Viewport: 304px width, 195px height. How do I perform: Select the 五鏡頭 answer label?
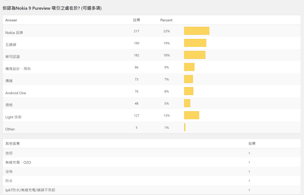tap(11, 44)
